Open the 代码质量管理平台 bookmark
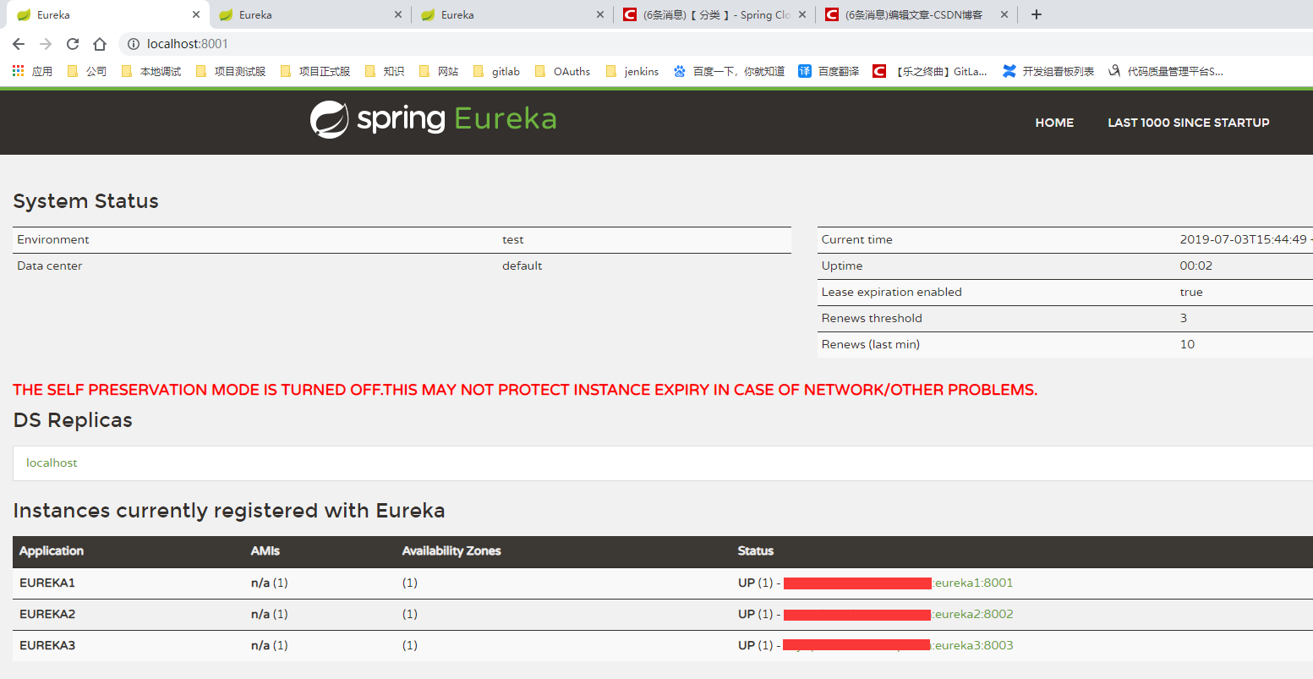Image resolution: width=1313 pixels, height=679 pixels. click(1166, 71)
